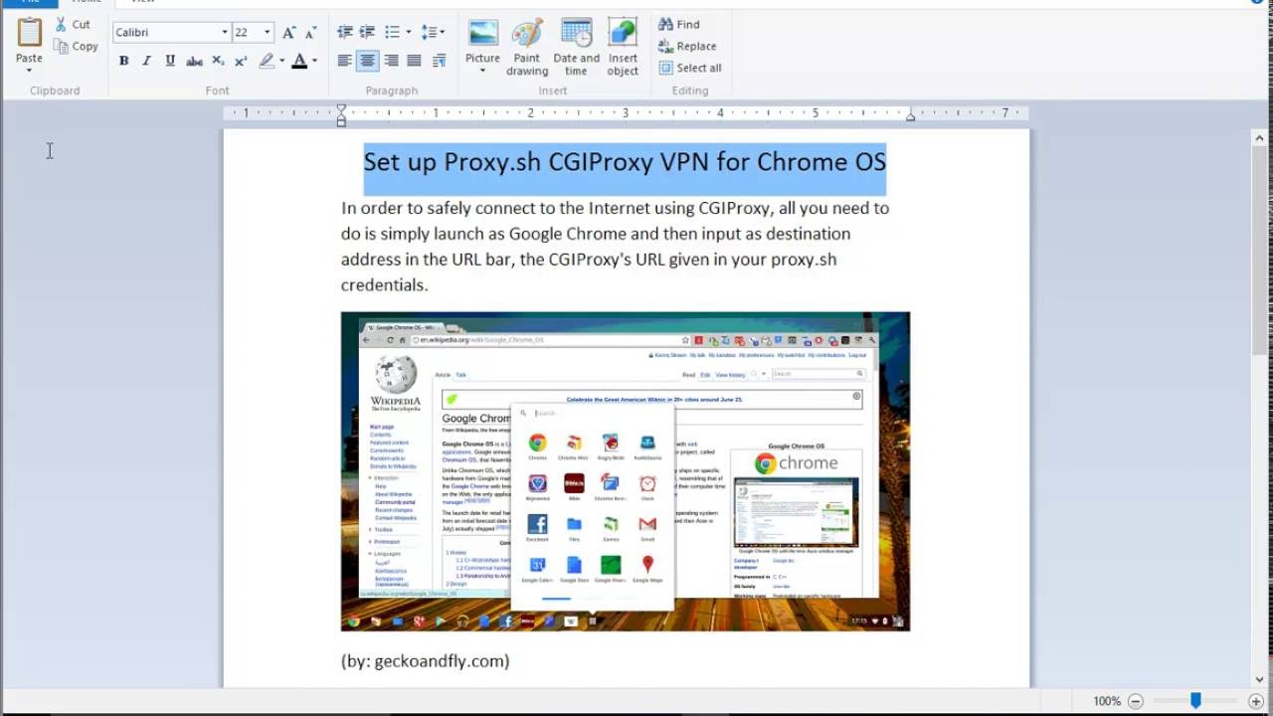Click the vertical scrollbar thumb

1261,249
